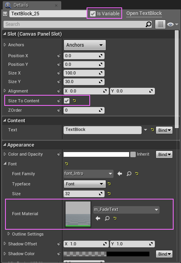Reset Font Material yellow arrow icon
The width and height of the screenshot is (181, 263).
[x=115, y=218]
